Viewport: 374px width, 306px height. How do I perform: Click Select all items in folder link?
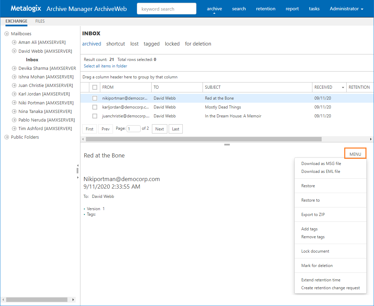[105, 66]
